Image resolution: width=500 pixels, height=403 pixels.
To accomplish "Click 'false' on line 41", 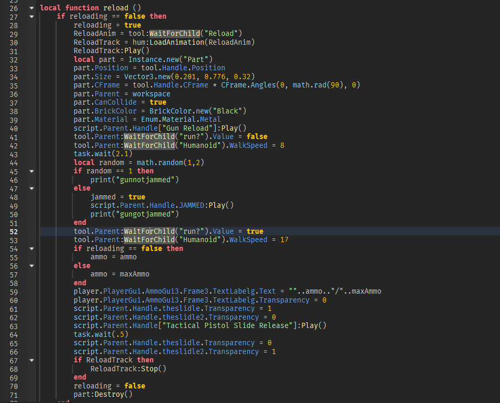I will click(257, 136).
